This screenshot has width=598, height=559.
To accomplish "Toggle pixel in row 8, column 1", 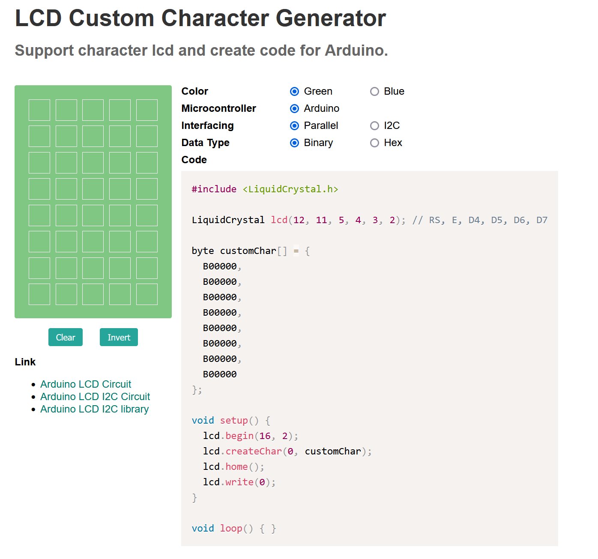I will coord(39,294).
